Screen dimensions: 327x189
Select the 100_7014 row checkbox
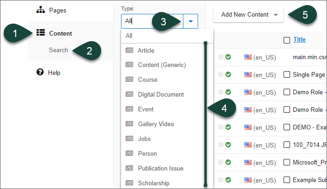[287, 145]
